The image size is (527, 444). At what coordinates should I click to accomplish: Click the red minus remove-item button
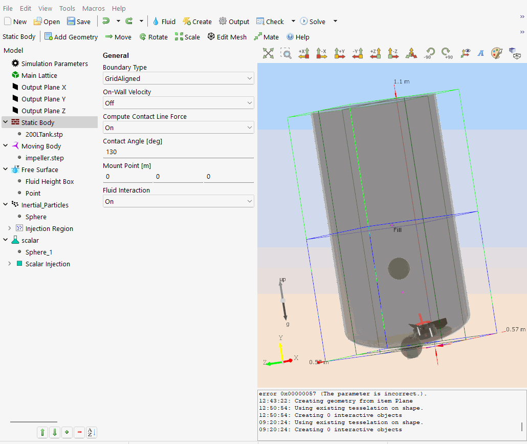pos(79,432)
